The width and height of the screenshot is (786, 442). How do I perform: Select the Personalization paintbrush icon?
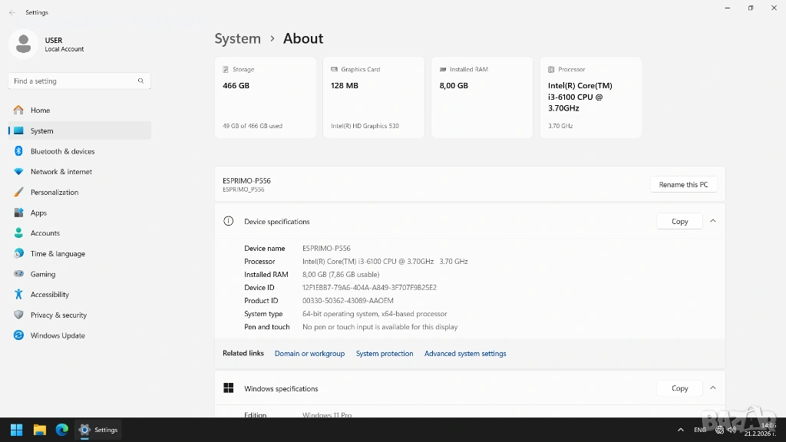point(18,192)
